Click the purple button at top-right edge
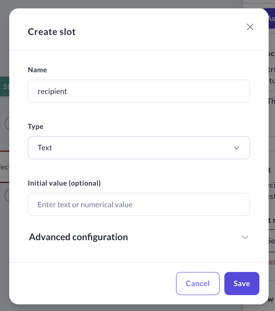 tap(271, 18)
